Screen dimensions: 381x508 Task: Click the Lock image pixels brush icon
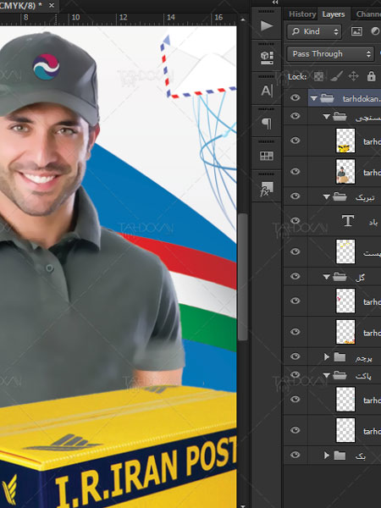pyautogui.click(x=336, y=76)
